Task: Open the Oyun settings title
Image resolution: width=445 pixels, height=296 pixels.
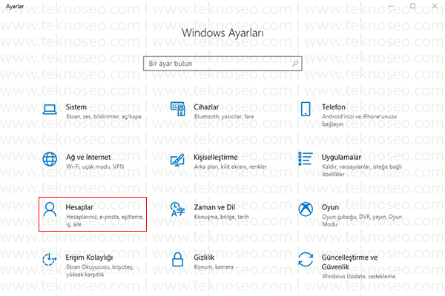Action: 330,207
